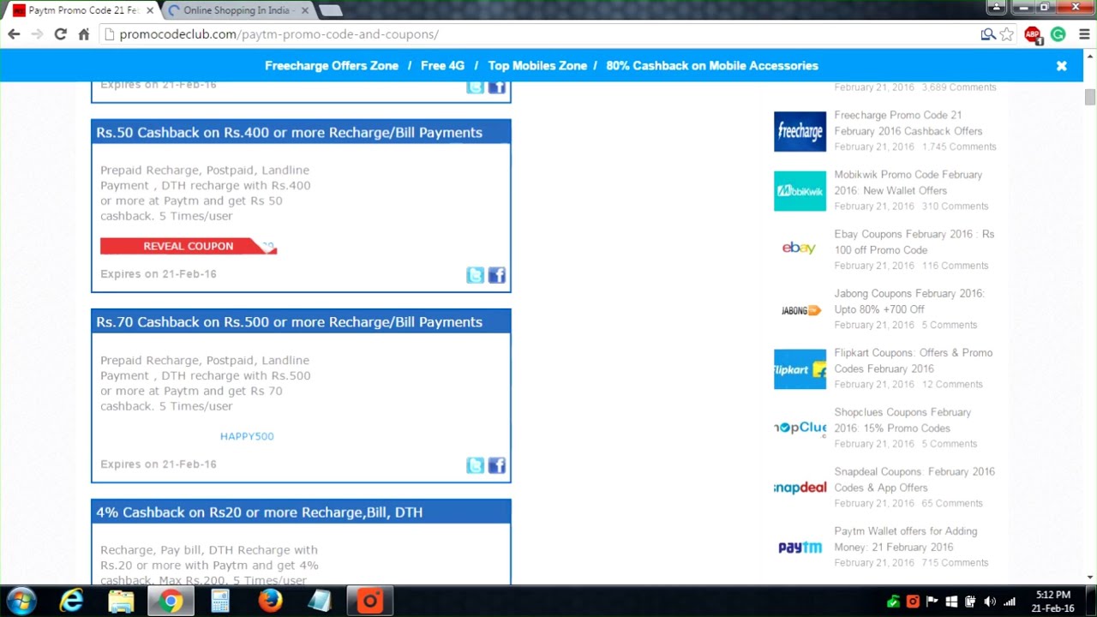1097x617 pixels.
Task: Open the taskbar clock and date
Action: pos(1052,602)
